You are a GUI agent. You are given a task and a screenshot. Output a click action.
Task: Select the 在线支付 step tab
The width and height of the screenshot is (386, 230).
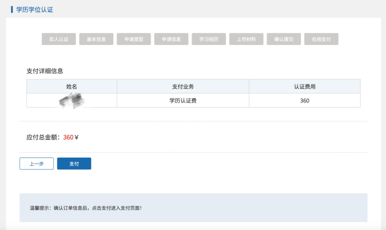pos(321,39)
